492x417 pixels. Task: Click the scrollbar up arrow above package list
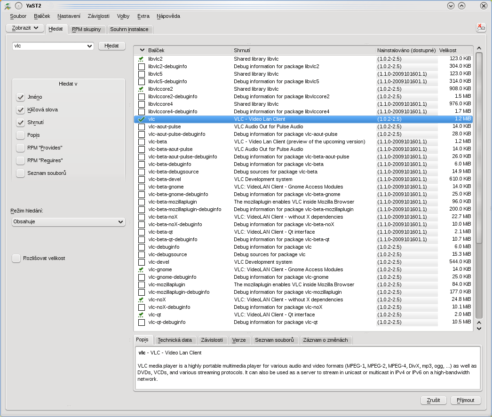pos(479,48)
